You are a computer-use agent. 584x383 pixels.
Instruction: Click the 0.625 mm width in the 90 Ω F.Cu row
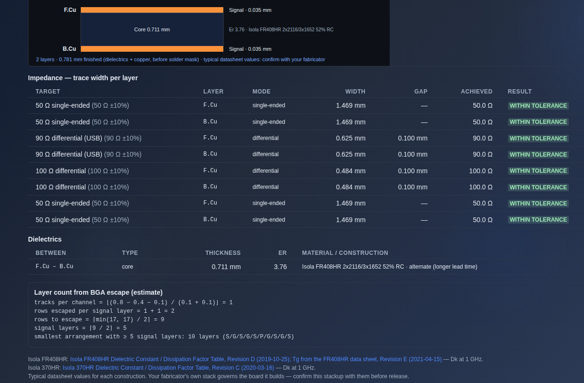(x=351, y=138)
